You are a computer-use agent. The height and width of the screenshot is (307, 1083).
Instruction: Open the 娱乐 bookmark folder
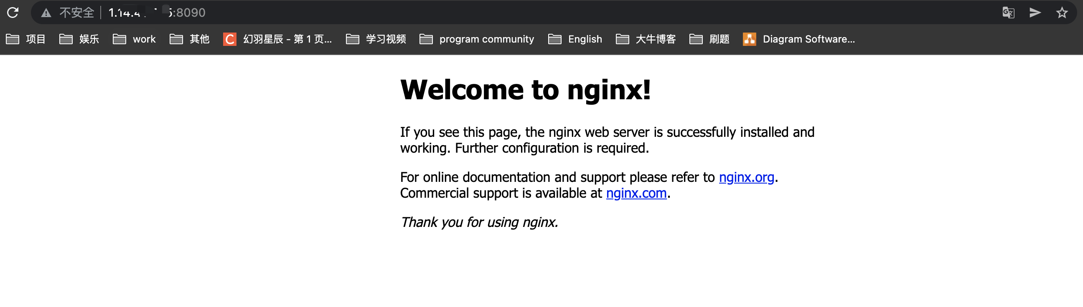[x=79, y=39]
